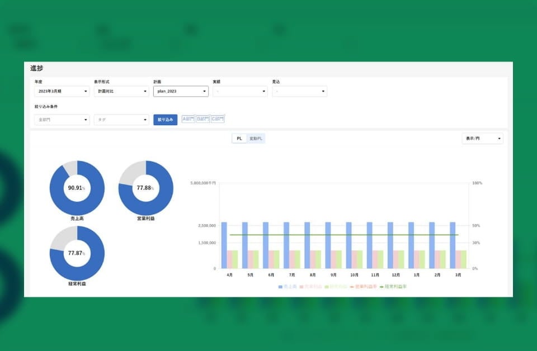Click the 100% right axis label
The height and width of the screenshot is (351, 537).
pos(477,183)
